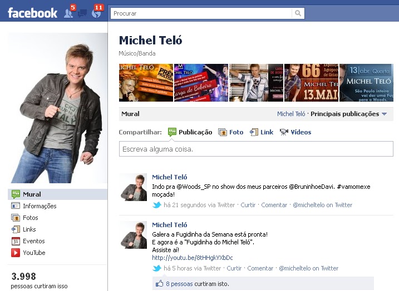399x291 pixels.
Task: Open the Mural tab in sidebar
Action: 58,194
